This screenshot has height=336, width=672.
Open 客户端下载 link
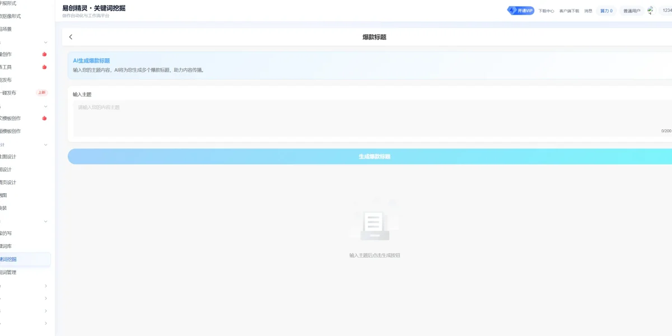tap(569, 11)
